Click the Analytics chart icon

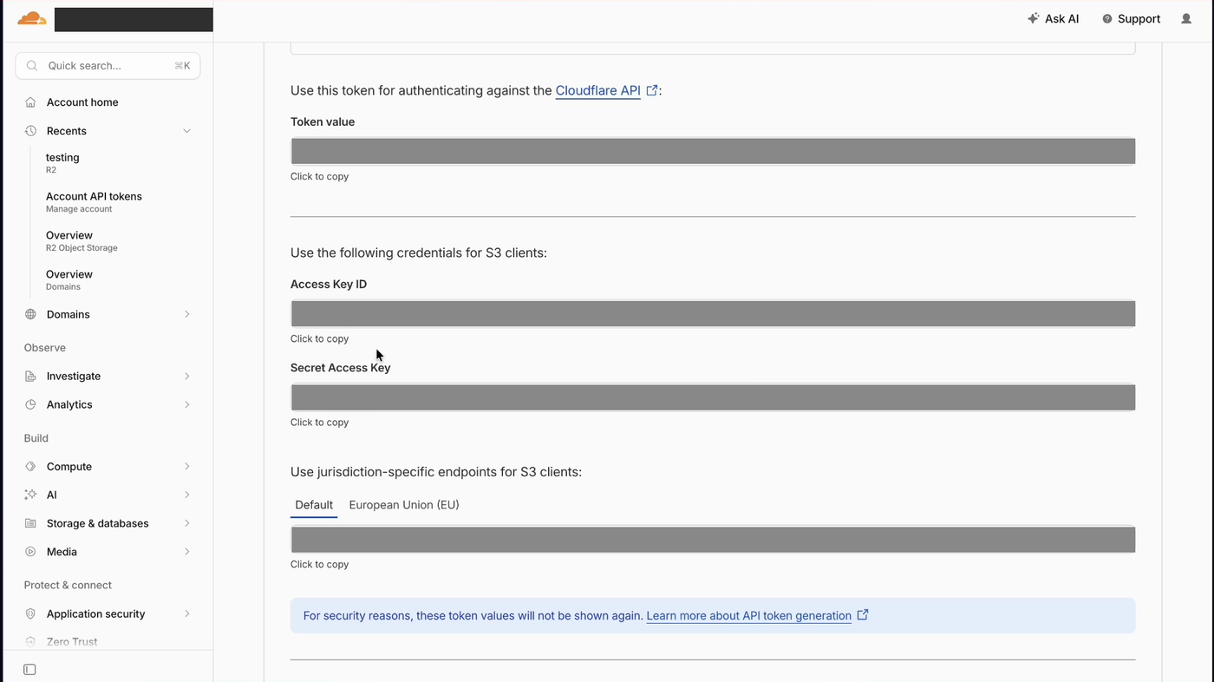coord(30,404)
